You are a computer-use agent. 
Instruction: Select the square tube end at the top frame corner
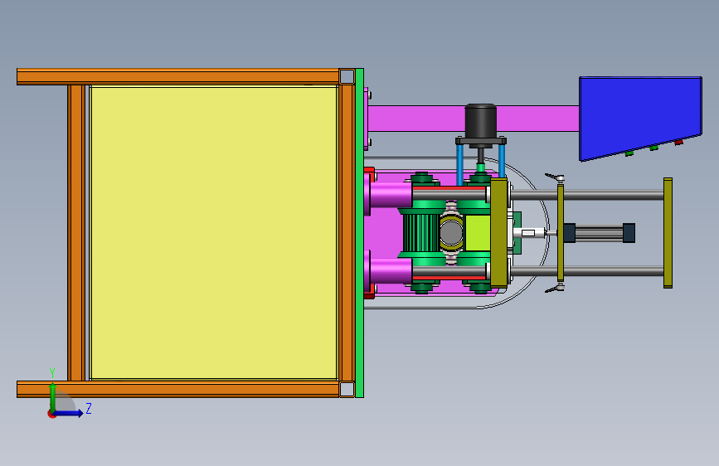(347, 76)
